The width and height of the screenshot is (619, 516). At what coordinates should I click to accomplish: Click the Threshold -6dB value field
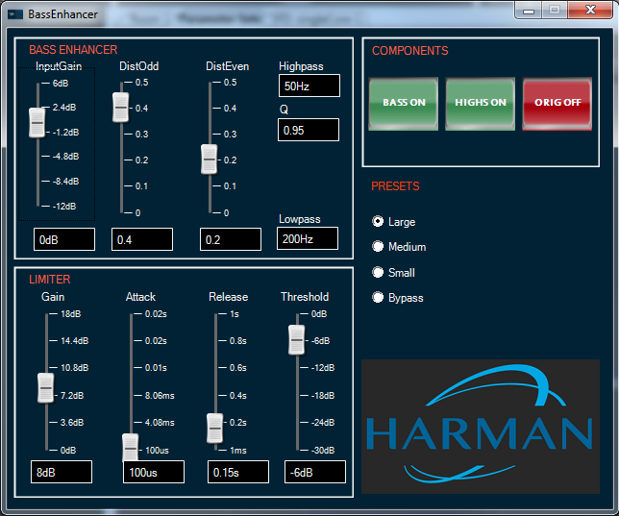(x=315, y=472)
